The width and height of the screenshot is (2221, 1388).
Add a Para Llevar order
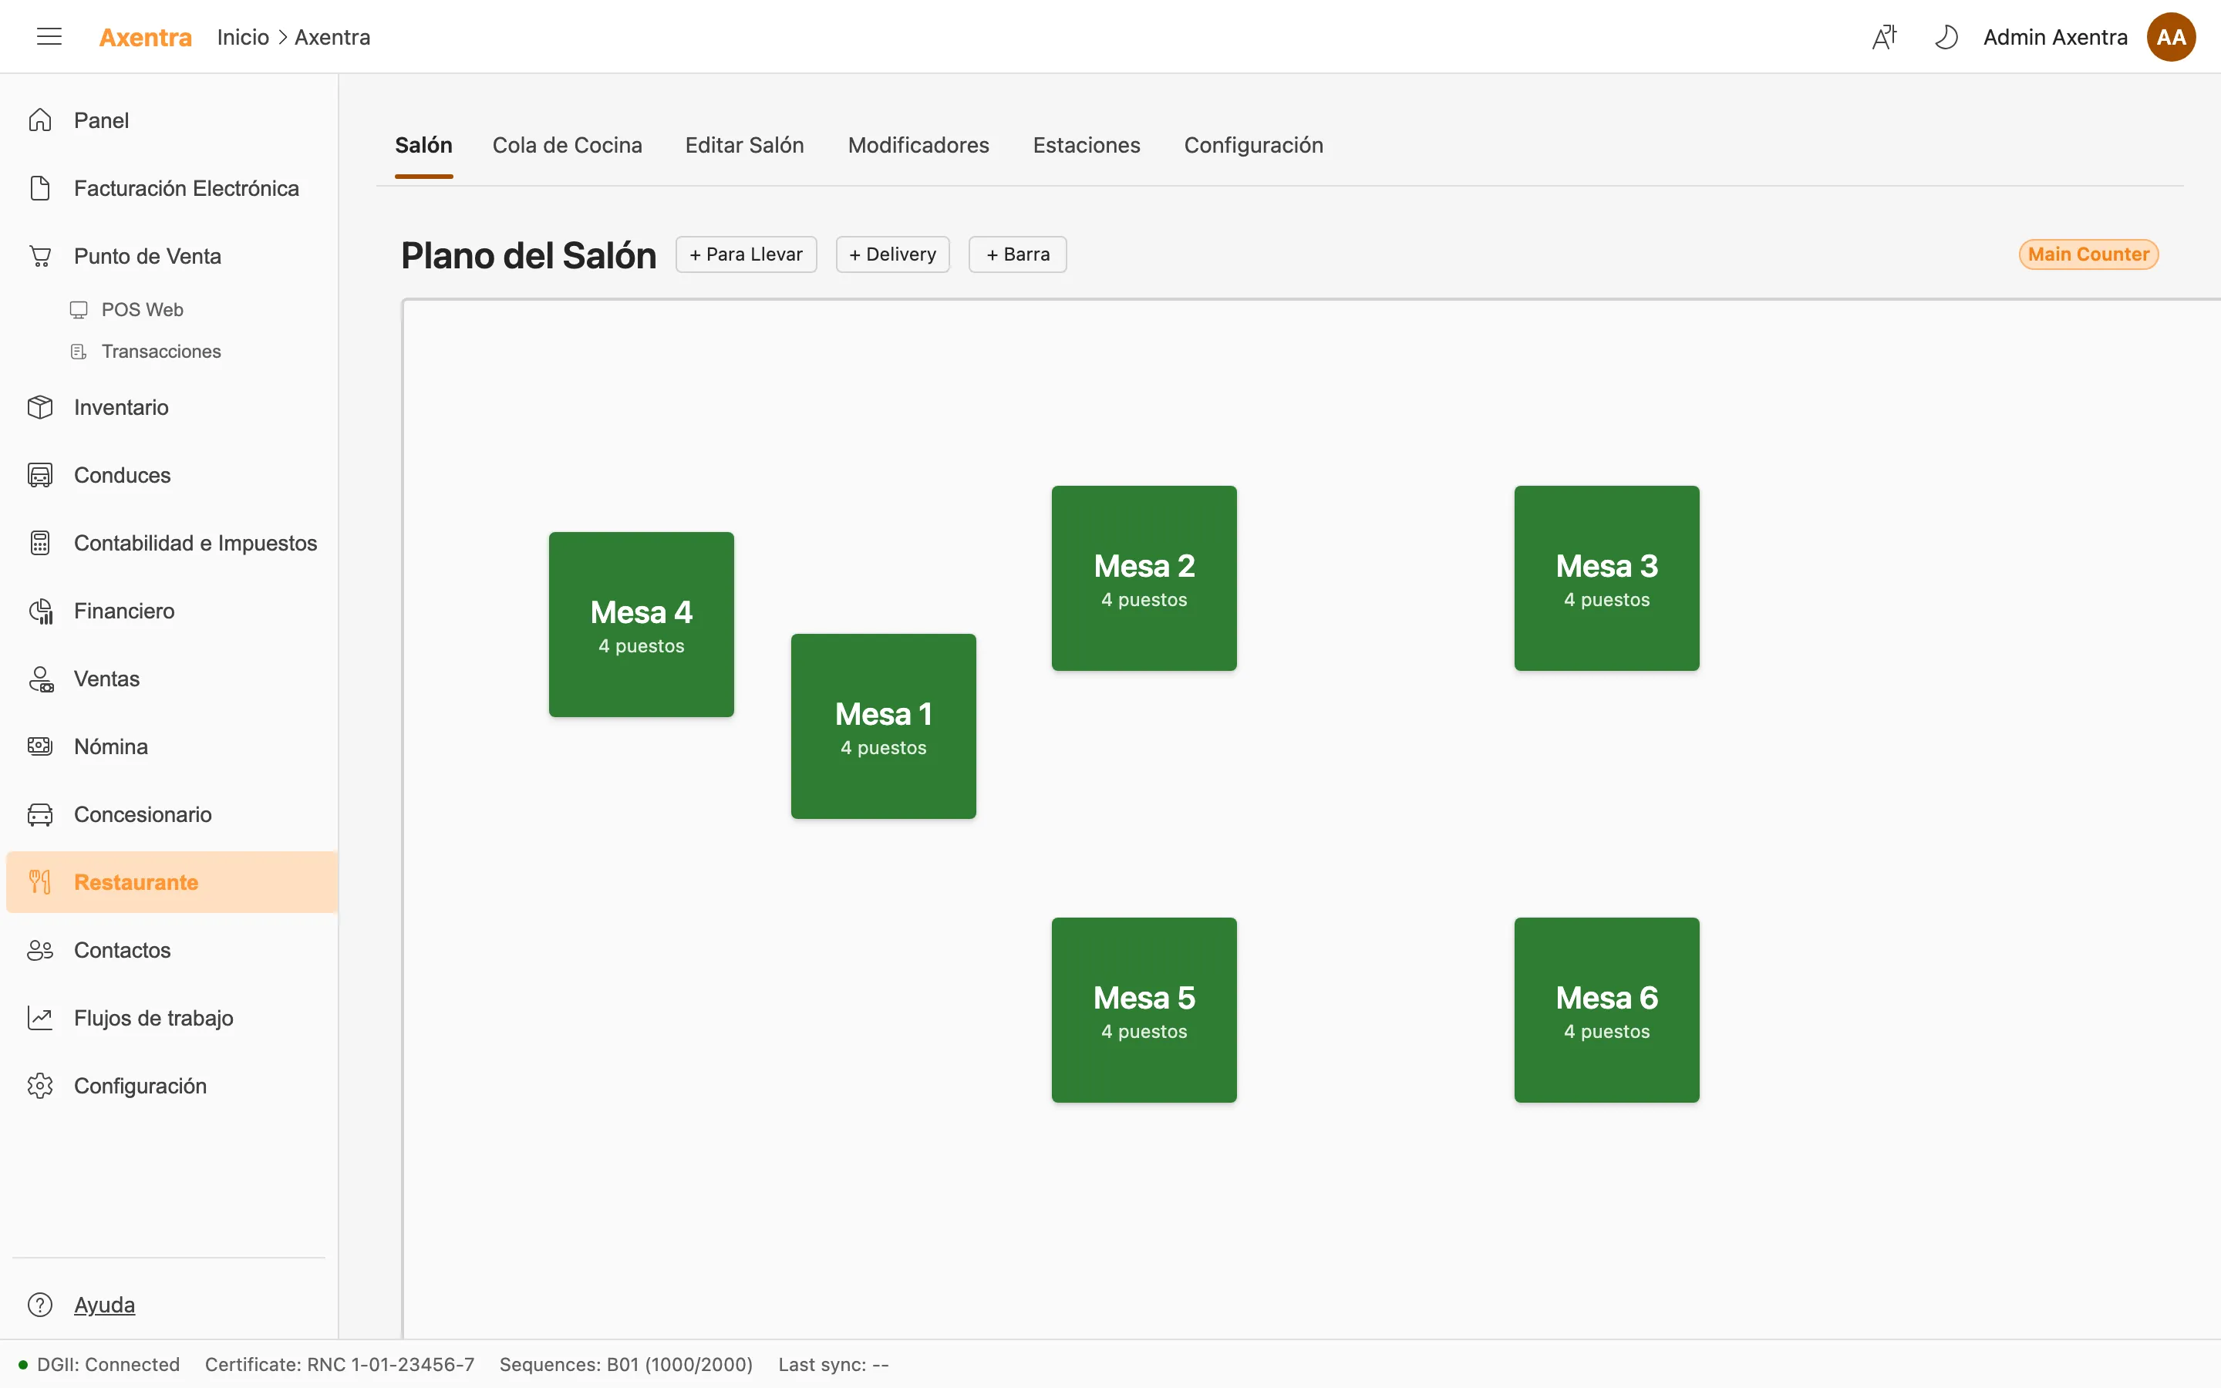tap(747, 254)
